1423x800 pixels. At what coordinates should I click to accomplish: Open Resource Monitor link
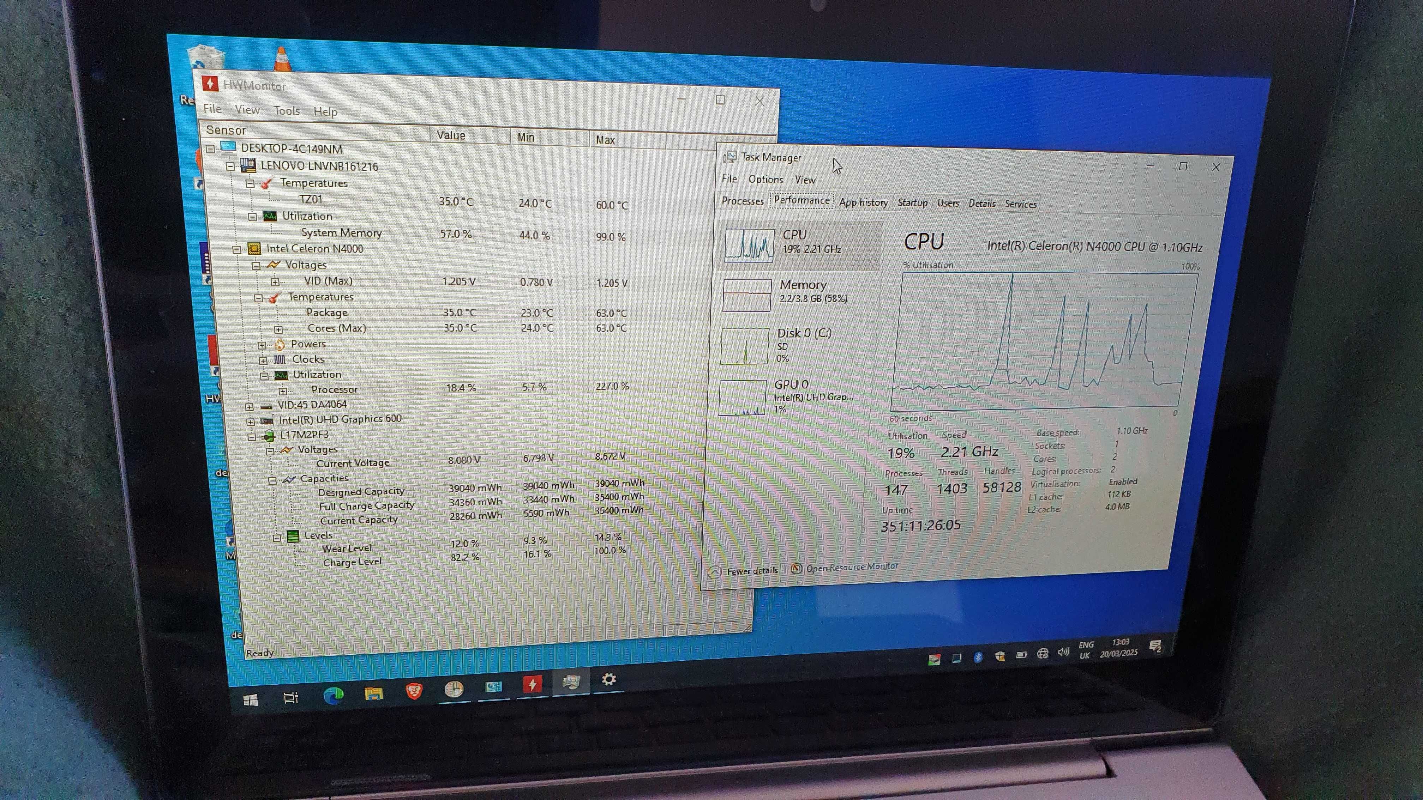coord(845,568)
